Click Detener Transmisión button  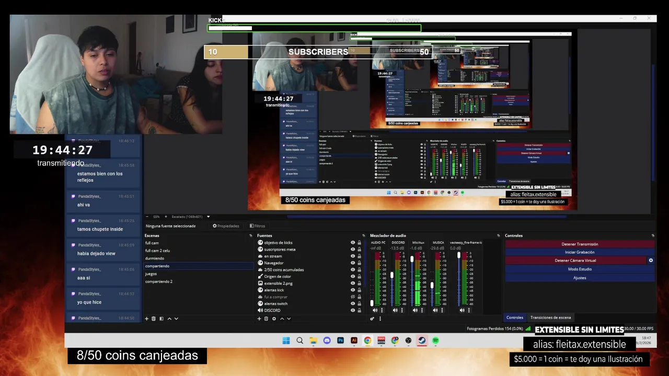click(x=580, y=244)
